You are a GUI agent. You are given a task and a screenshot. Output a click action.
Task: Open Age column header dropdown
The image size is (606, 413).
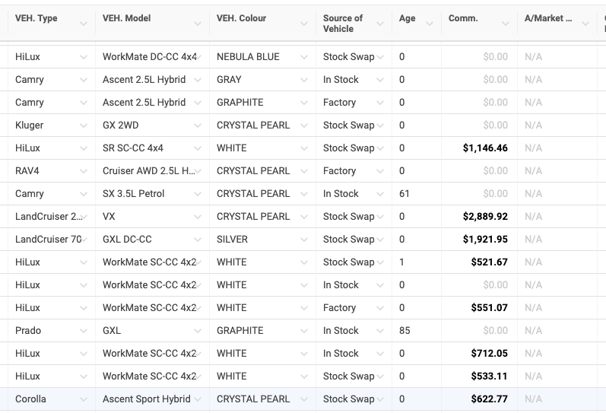click(430, 24)
